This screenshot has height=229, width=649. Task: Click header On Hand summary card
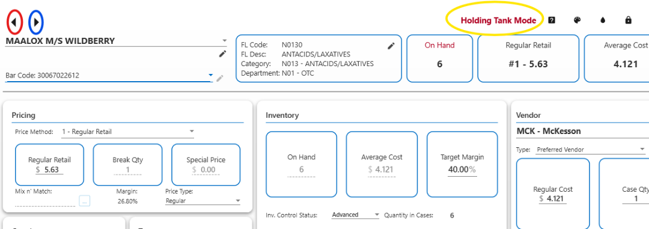coord(439,58)
